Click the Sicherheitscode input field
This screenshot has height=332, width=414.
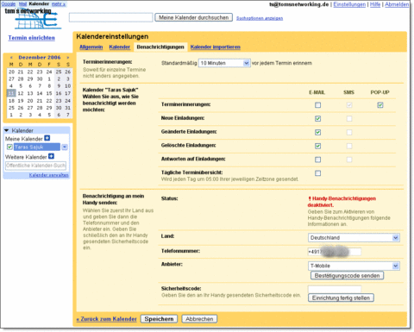(x=335, y=289)
